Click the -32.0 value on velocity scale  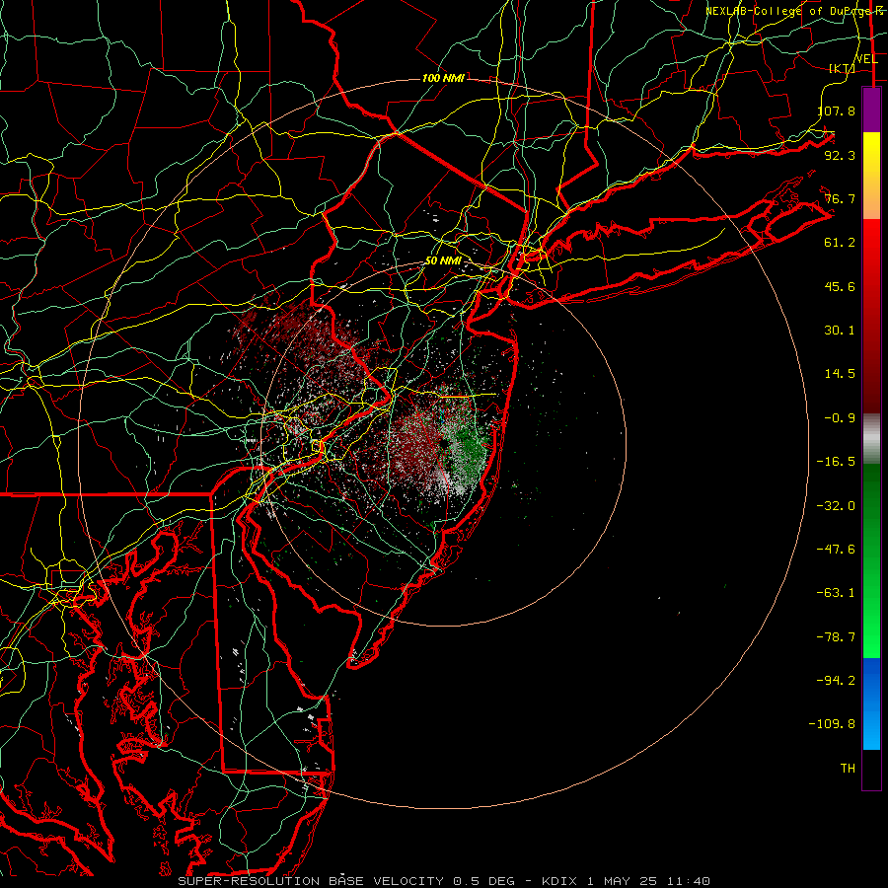pos(836,506)
